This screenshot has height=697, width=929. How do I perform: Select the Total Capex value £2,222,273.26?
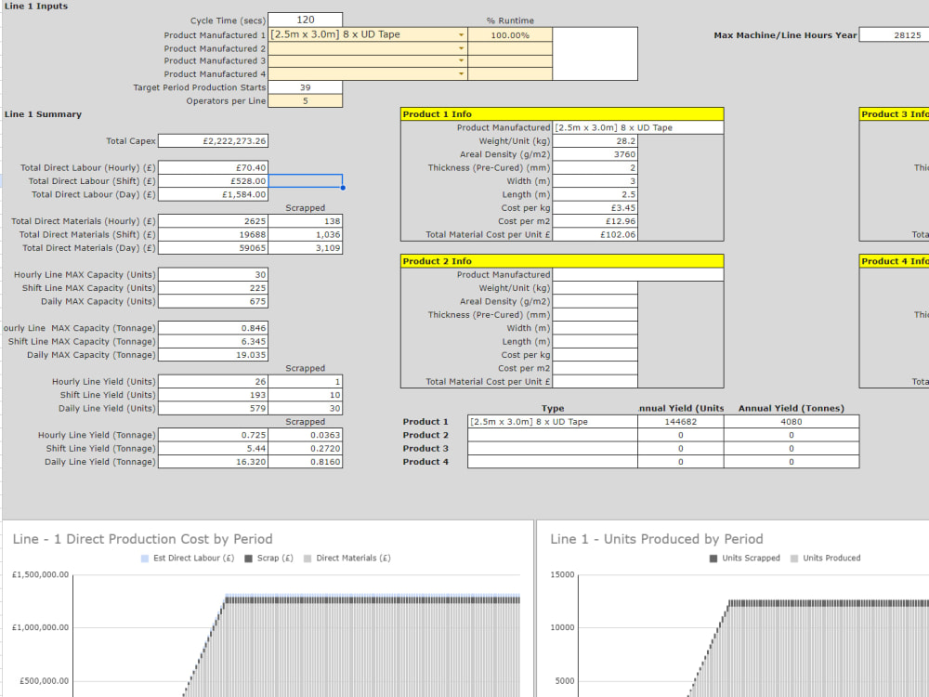(214, 141)
